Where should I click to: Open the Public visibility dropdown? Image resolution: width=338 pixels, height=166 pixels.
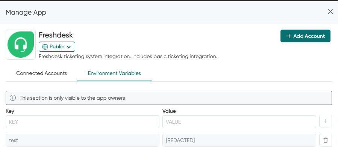click(x=57, y=47)
